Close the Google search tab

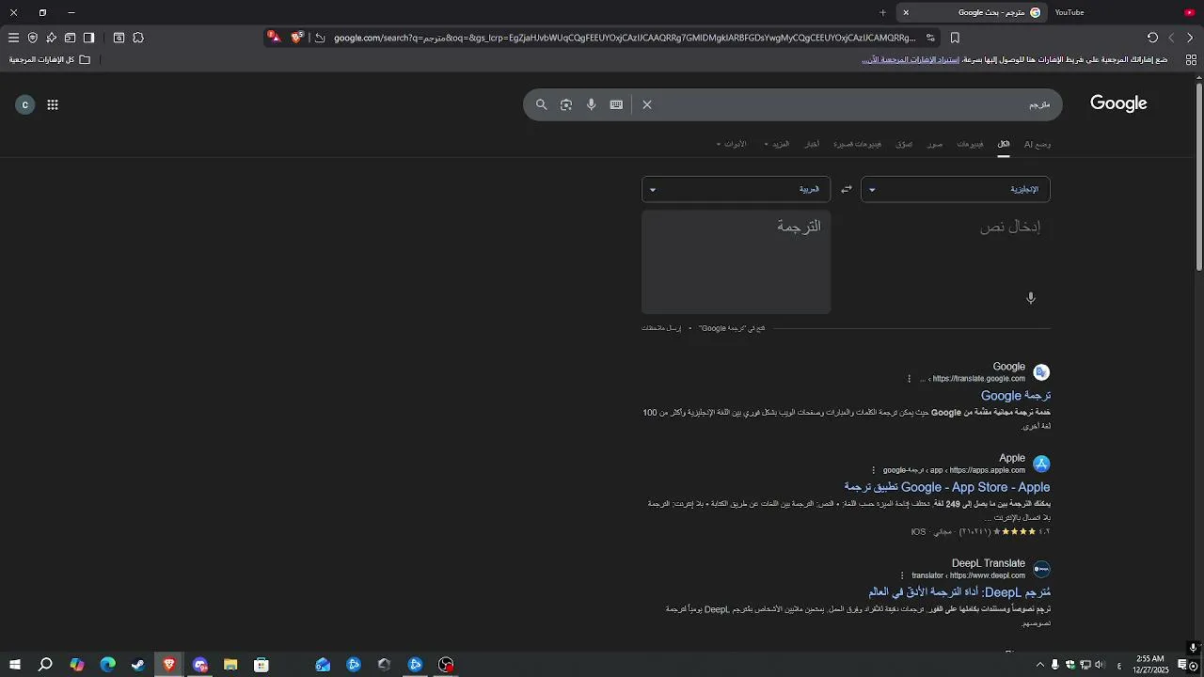coord(906,12)
